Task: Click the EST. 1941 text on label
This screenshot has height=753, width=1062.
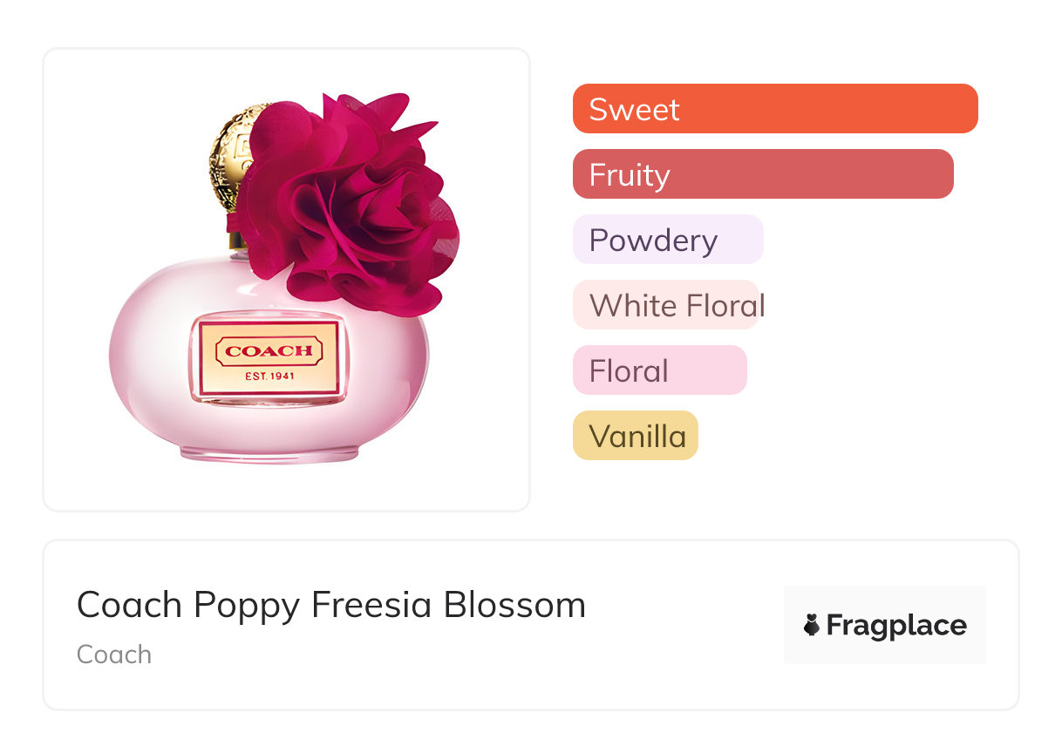Action: 269,376
